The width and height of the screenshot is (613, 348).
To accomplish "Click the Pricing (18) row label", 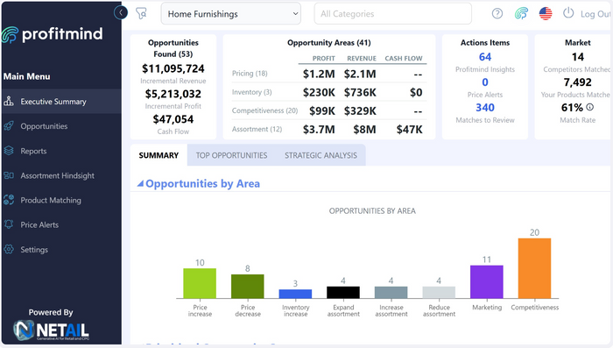I will [x=250, y=74].
